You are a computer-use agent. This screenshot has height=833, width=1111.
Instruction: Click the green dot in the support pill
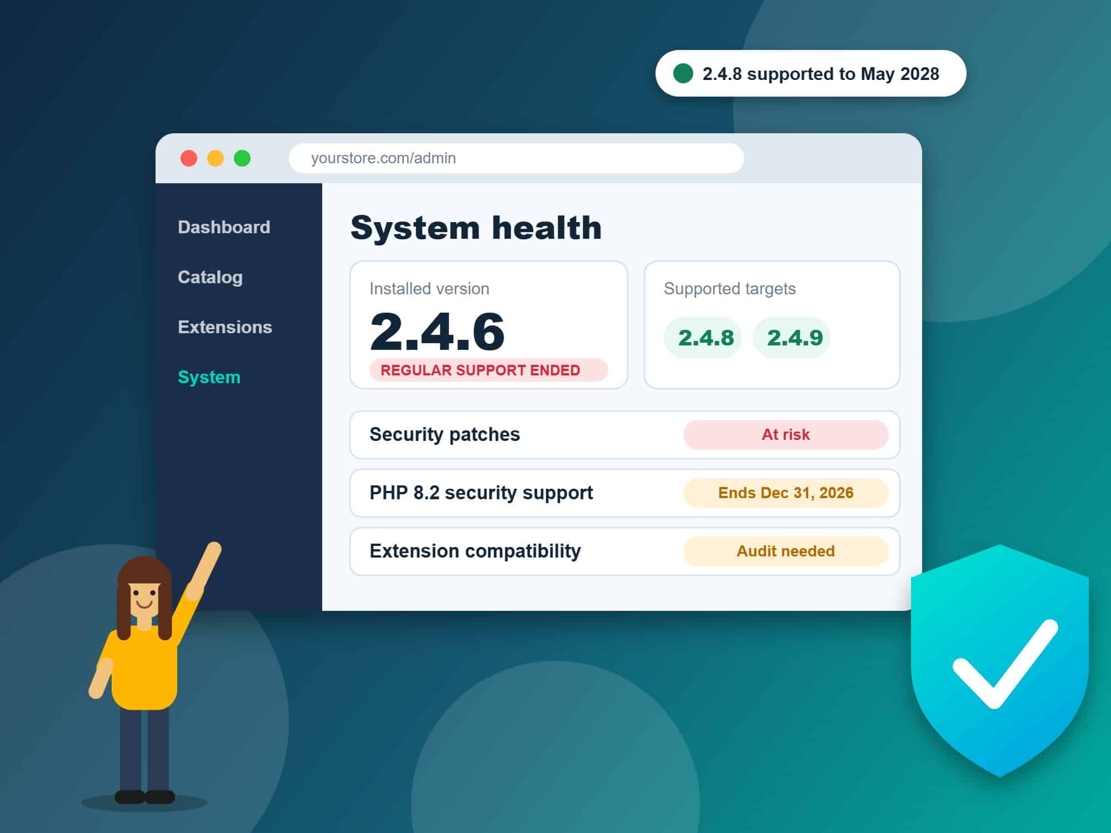683,73
